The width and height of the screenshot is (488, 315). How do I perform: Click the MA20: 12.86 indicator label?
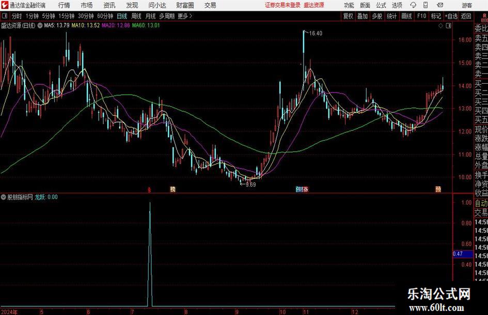[116, 25]
